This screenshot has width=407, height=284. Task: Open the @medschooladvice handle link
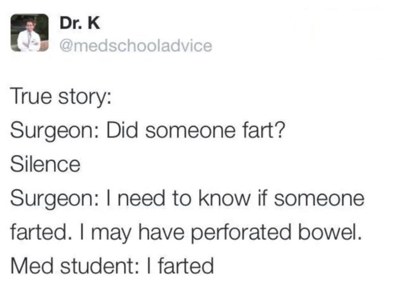136,45
